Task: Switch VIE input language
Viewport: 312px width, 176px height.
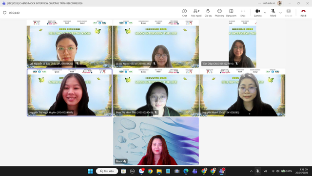Action: (265, 171)
